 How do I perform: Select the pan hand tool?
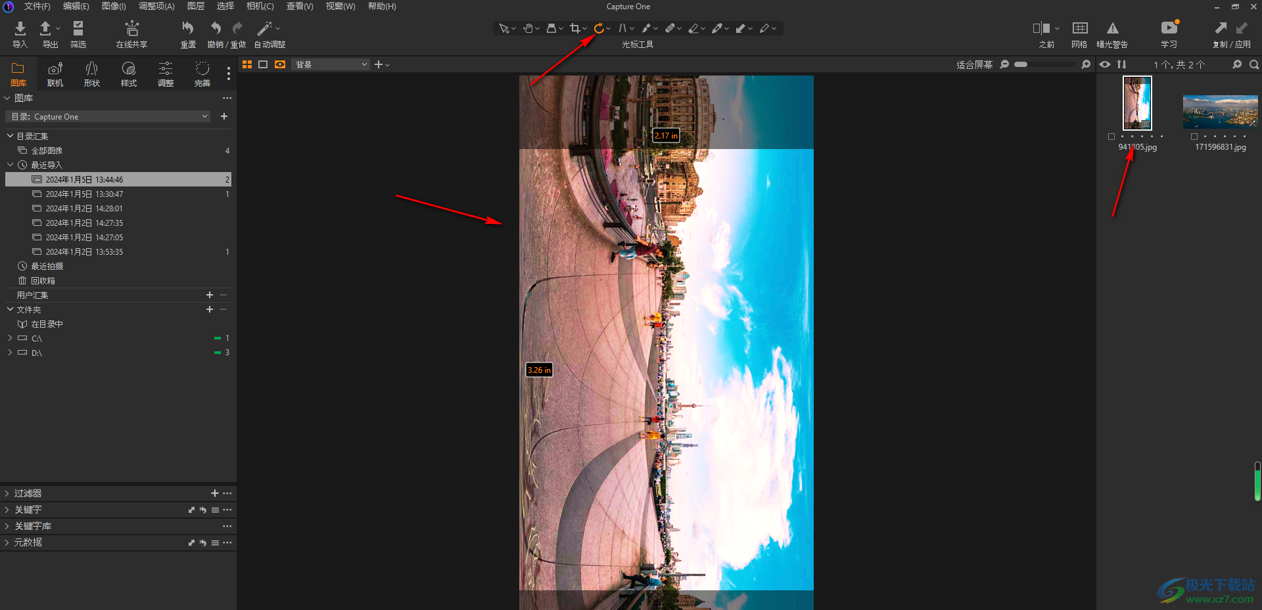click(x=528, y=28)
